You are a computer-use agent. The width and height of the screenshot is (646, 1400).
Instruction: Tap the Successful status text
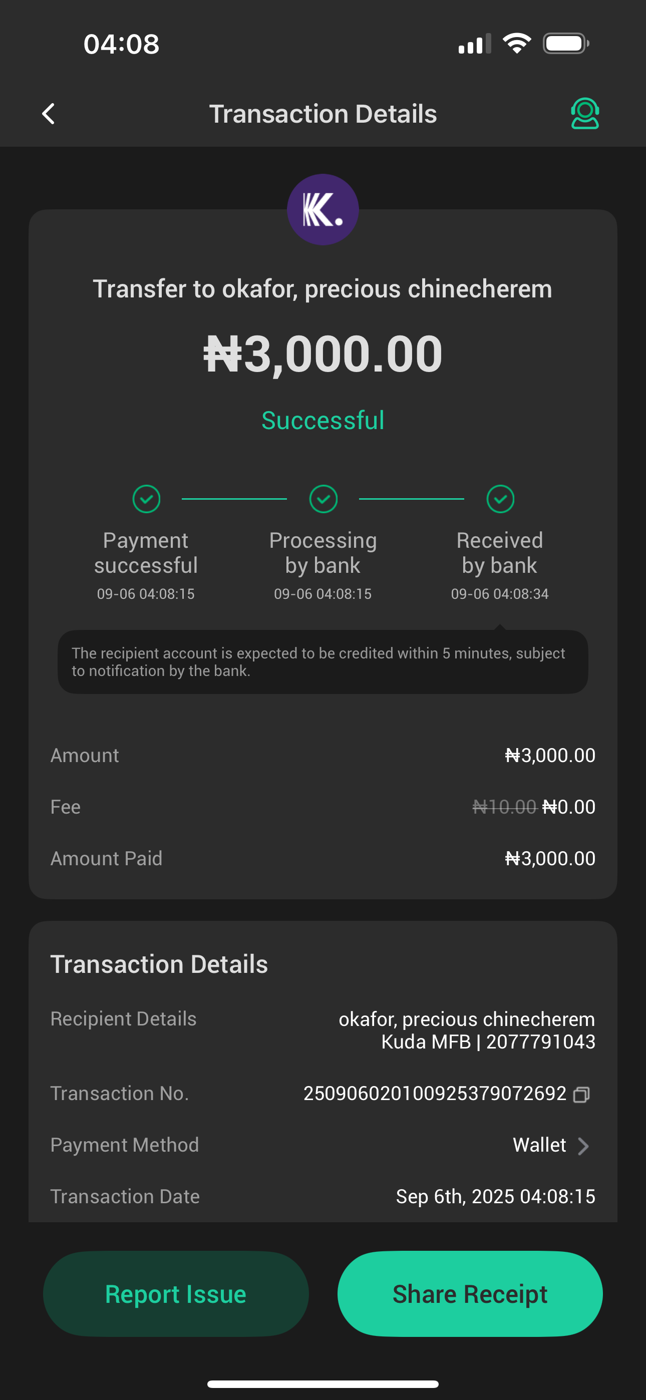[323, 420]
